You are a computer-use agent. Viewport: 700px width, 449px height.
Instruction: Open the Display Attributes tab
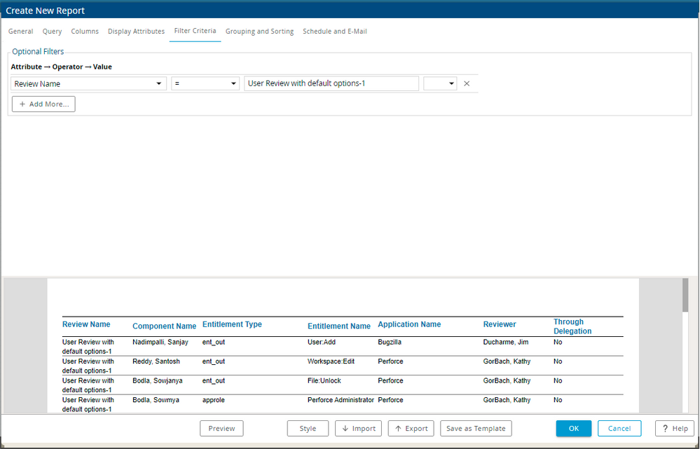136,32
